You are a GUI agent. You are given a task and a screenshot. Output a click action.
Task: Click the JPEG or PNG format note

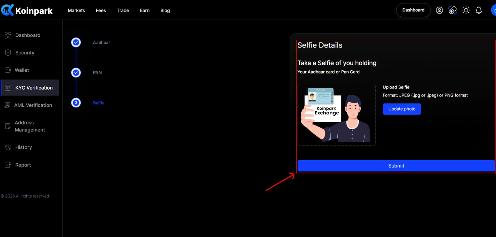(425, 95)
